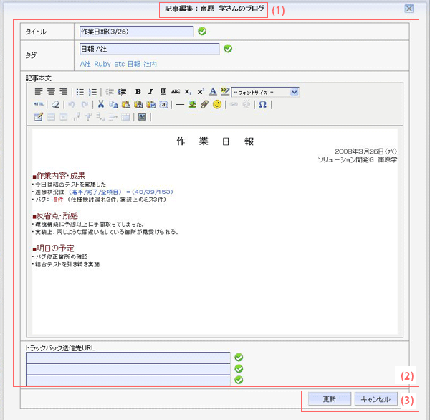
Task: Select all content with the 'a' icon
Action: (163, 104)
